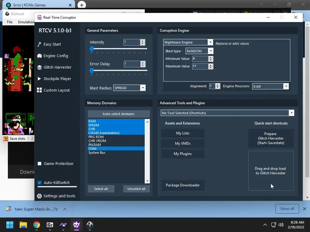Open My Plugins button
The image size is (310, 232).
point(183,154)
